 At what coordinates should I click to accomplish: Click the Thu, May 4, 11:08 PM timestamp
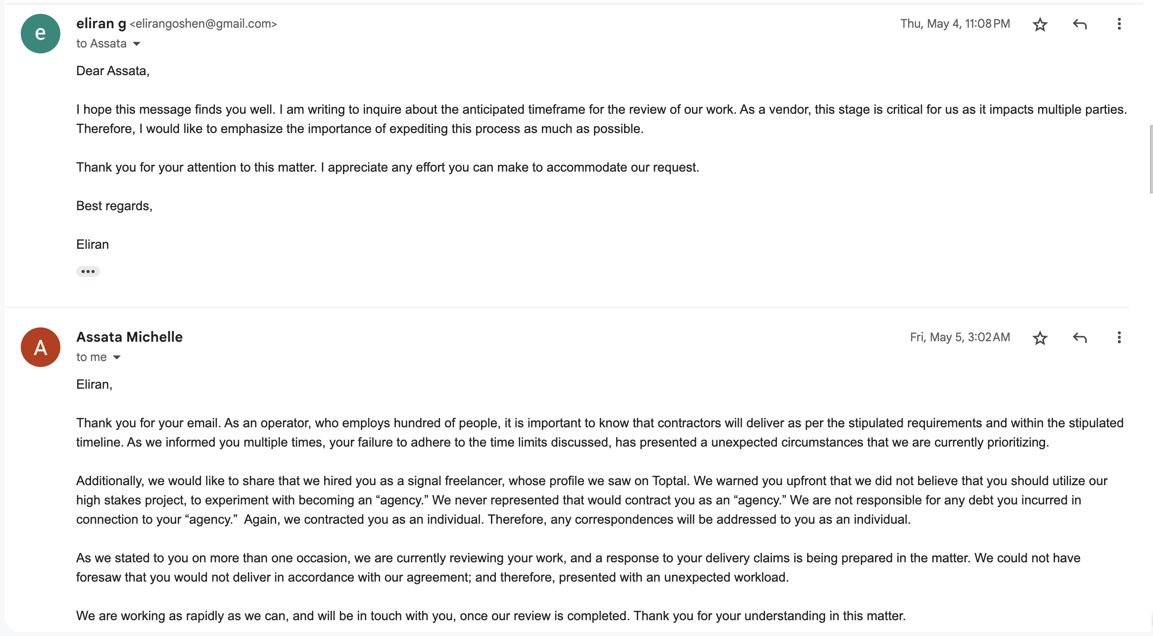click(955, 24)
